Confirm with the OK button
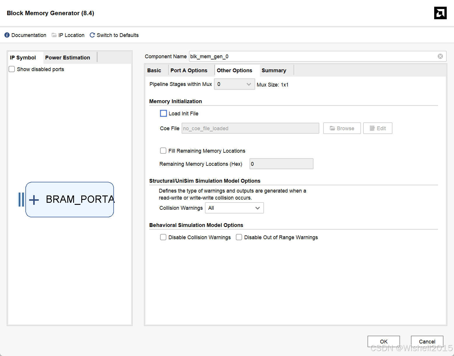This screenshot has width=454, height=356. [x=384, y=341]
